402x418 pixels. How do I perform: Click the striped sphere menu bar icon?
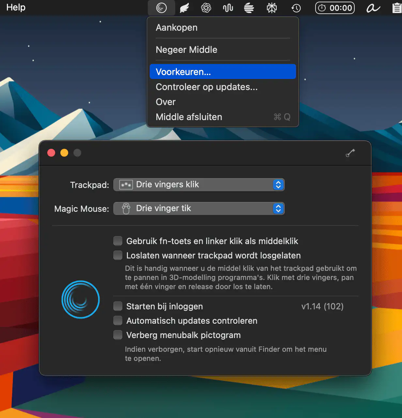click(249, 8)
